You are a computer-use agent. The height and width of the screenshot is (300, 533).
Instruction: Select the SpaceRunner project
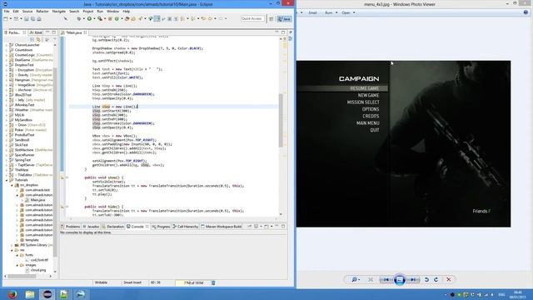coord(25,155)
